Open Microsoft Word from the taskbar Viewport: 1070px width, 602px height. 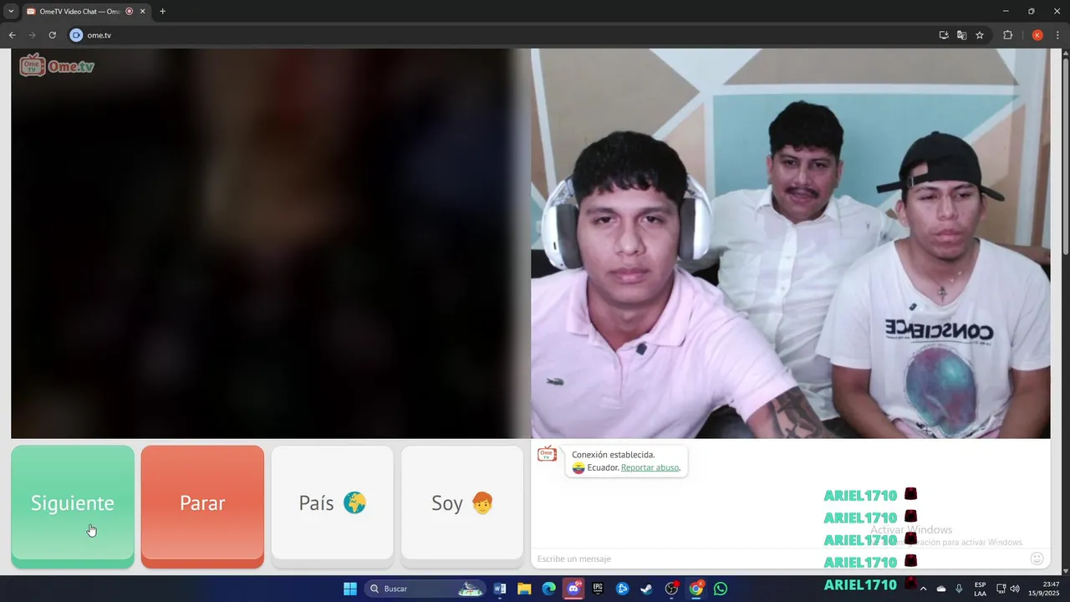click(x=500, y=589)
